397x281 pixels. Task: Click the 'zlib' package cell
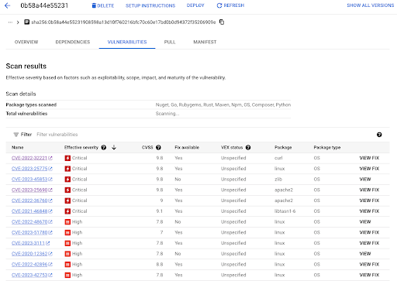pyautogui.click(x=278, y=179)
